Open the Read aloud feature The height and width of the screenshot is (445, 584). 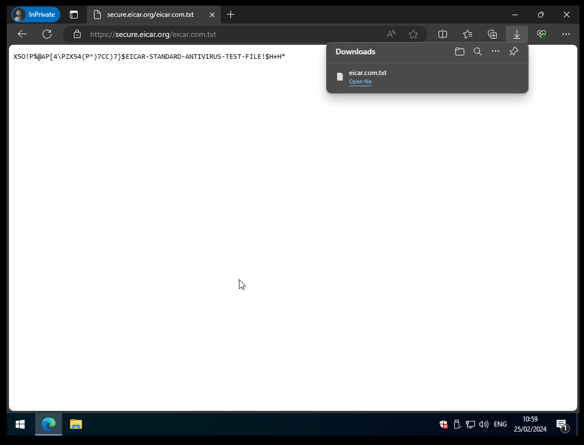click(x=391, y=34)
